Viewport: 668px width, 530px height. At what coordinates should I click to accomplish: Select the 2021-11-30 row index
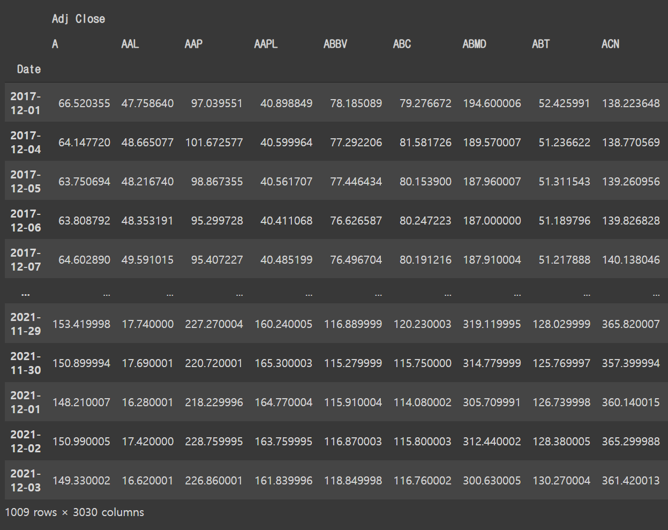pos(26,363)
